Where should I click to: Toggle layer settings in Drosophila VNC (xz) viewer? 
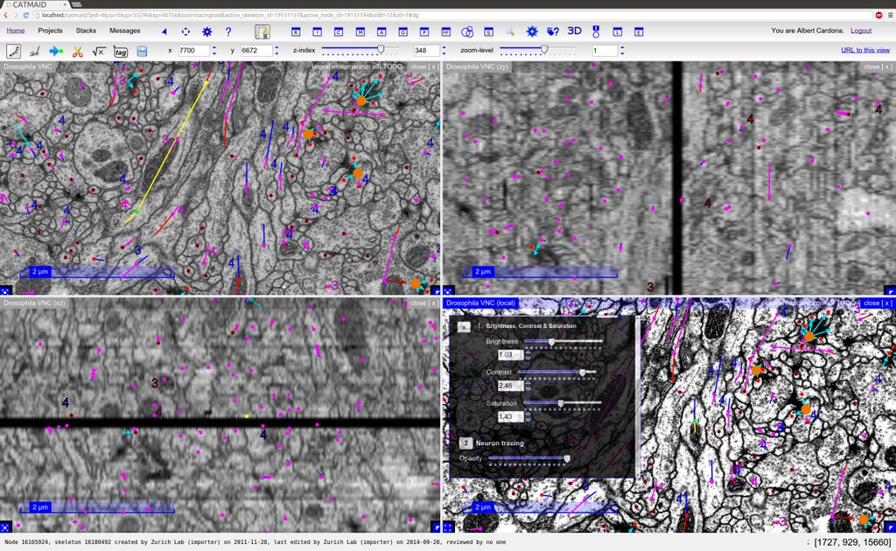click(5, 527)
